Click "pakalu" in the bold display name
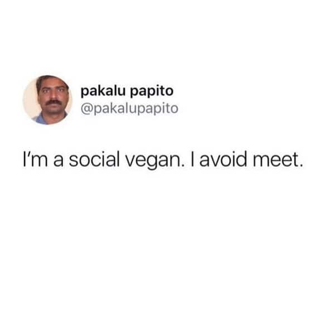The width and height of the screenshot is (334, 334). pyautogui.click(x=103, y=91)
